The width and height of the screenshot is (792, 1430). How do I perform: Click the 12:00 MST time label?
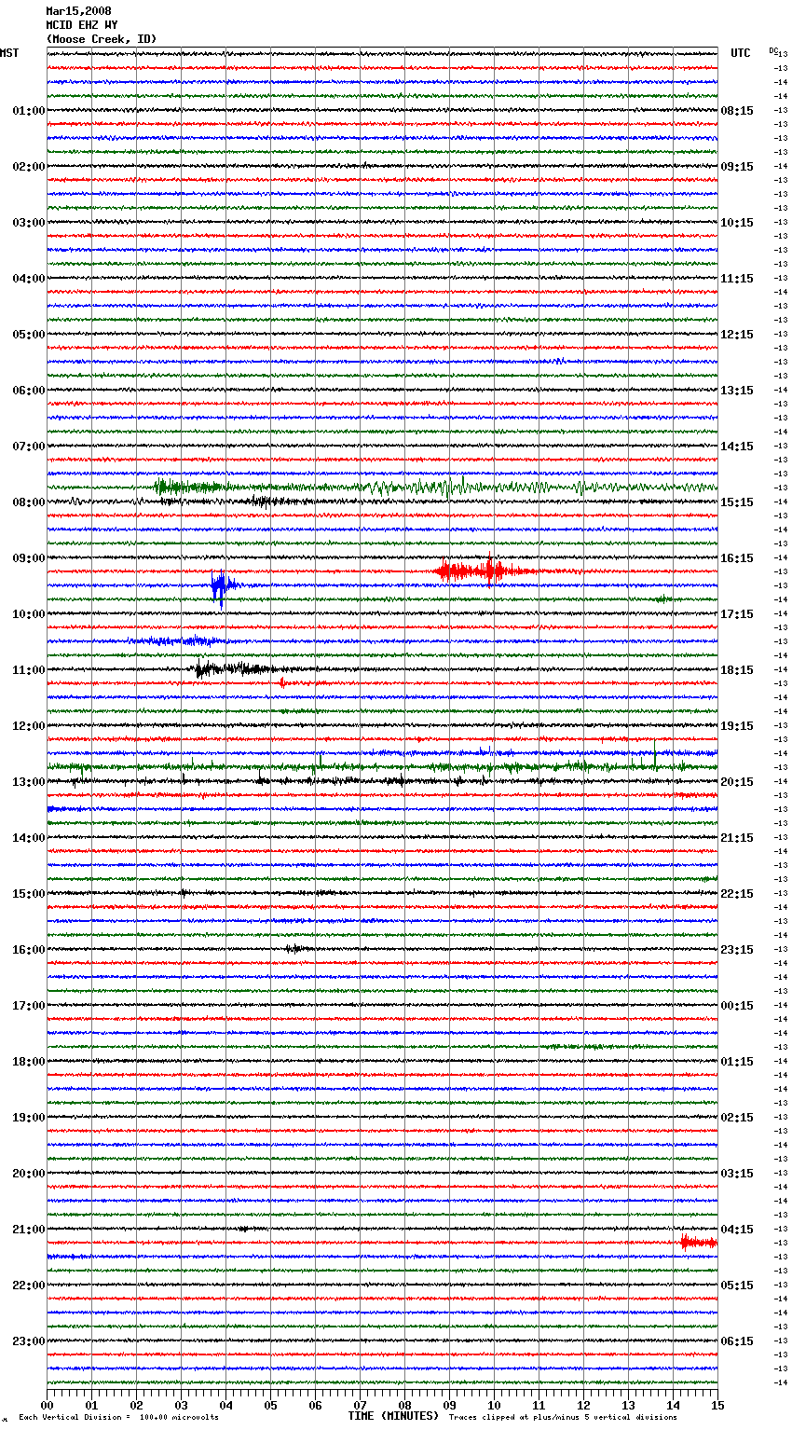pyautogui.click(x=28, y=726)
